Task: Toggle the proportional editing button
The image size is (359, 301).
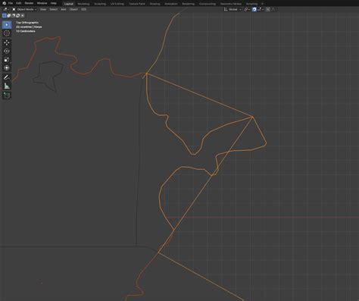Action: pos(268,9)
